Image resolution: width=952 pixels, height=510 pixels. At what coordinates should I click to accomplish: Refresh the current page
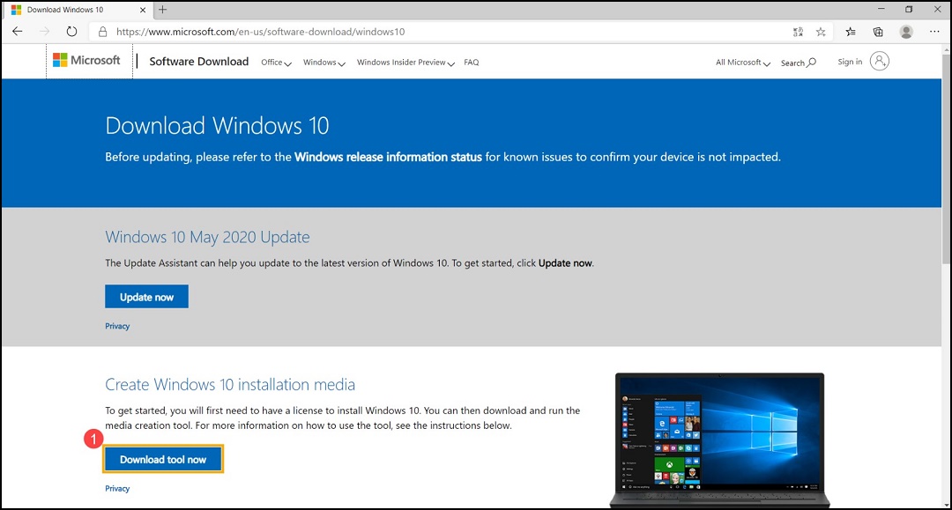(x=71, y=31)
